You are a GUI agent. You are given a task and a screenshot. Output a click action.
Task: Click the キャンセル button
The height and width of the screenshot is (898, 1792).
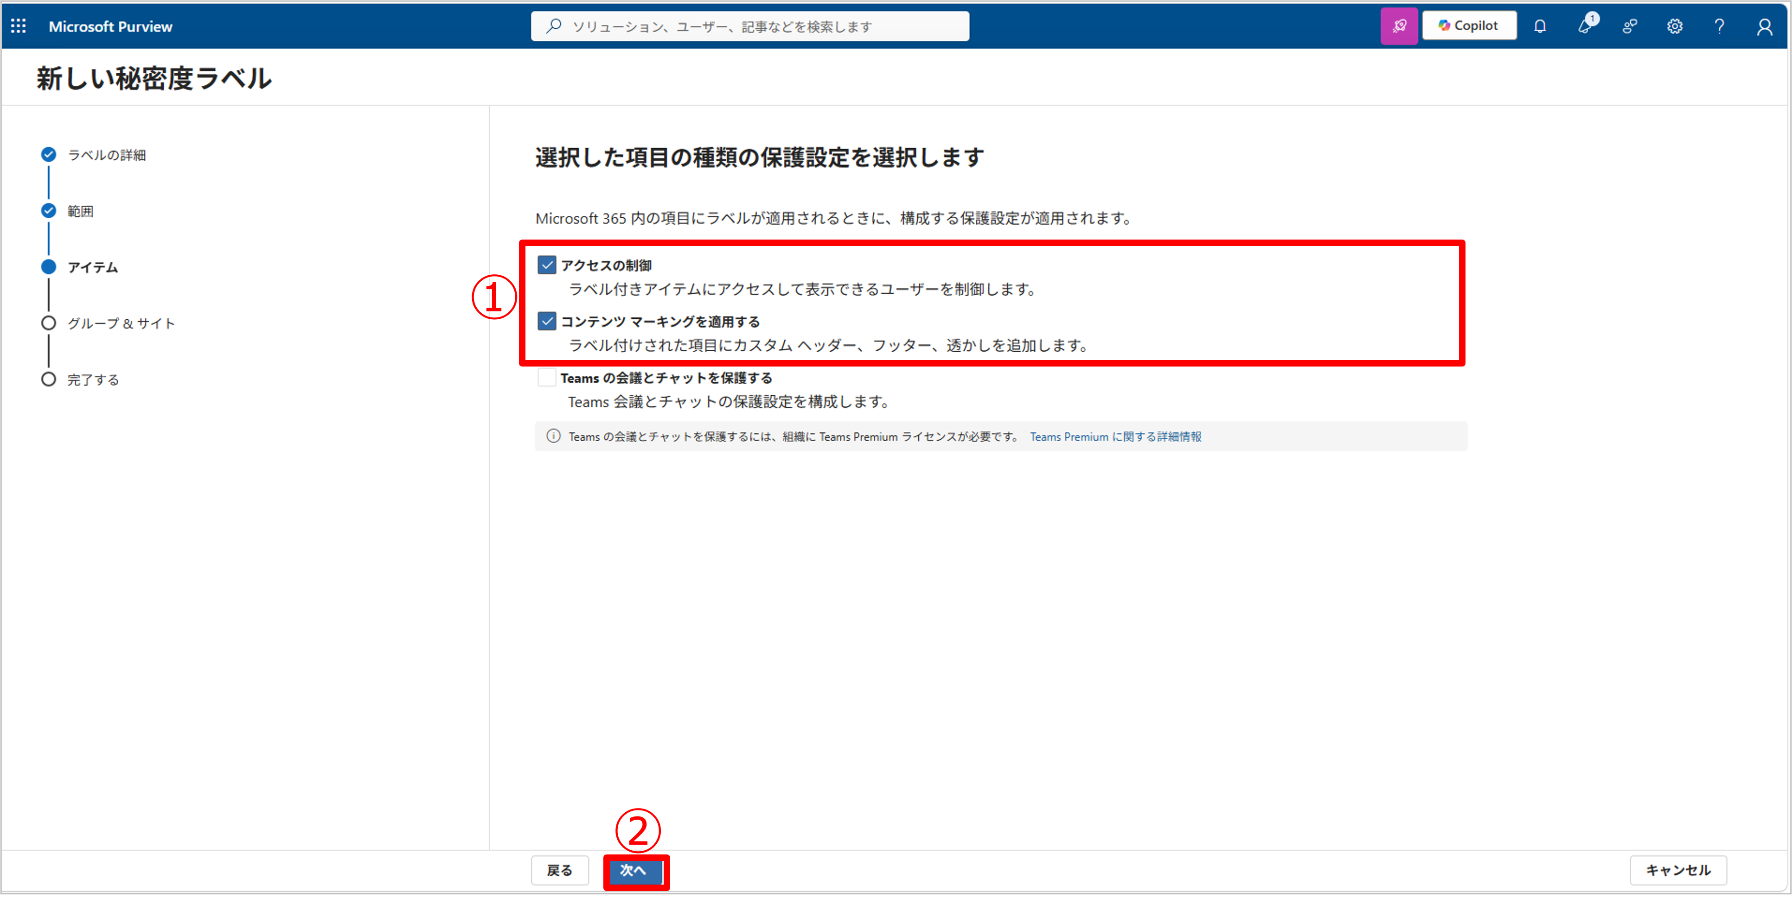click(1678, 870)
